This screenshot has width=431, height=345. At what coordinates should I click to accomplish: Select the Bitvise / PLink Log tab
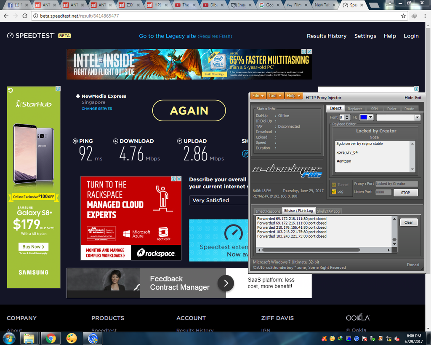coord(298,211)
